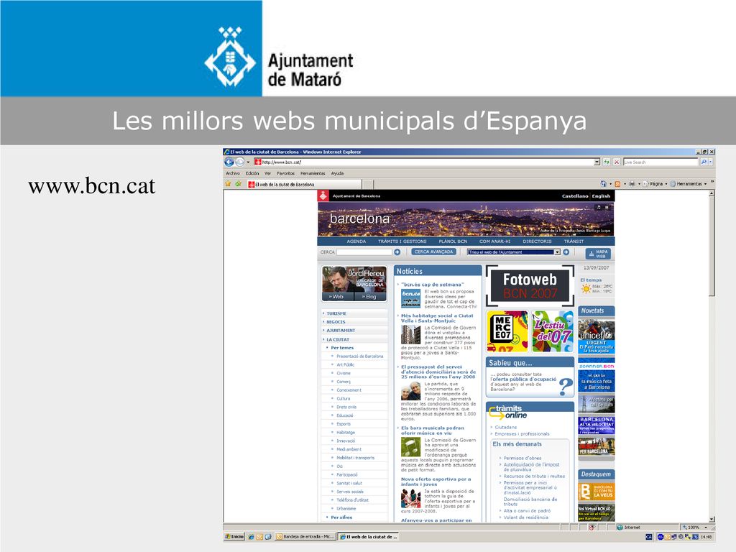
Task: Open the Herramientas menu in menu bar
Action: (313, 173)
